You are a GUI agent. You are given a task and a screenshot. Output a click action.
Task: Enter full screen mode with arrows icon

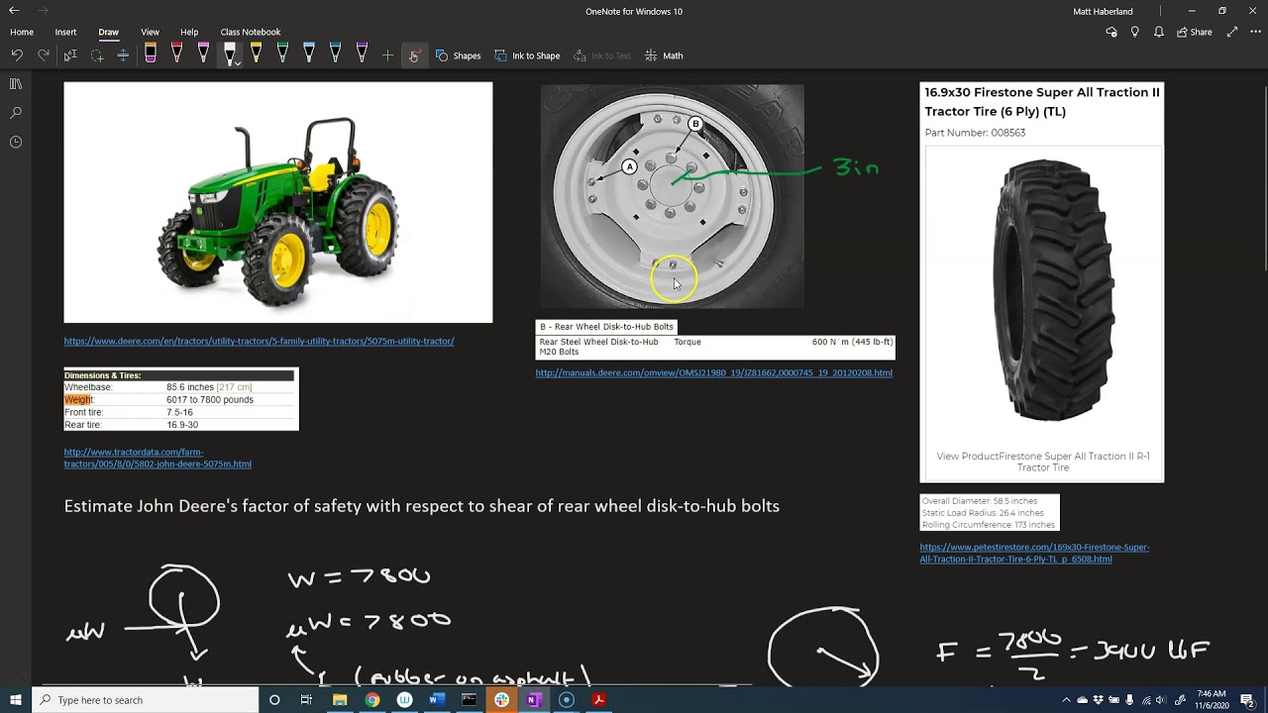click(x=1232, y=32)
